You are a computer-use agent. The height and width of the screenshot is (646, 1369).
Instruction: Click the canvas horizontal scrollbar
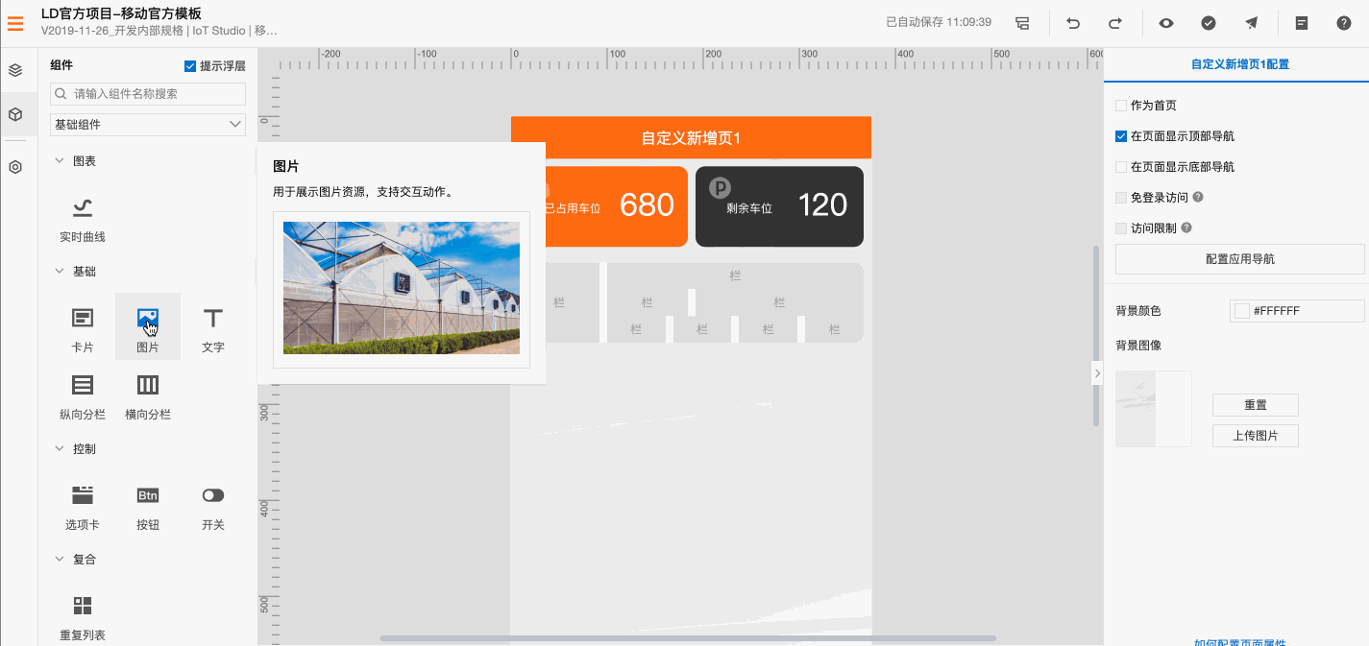tap(688, 637)
